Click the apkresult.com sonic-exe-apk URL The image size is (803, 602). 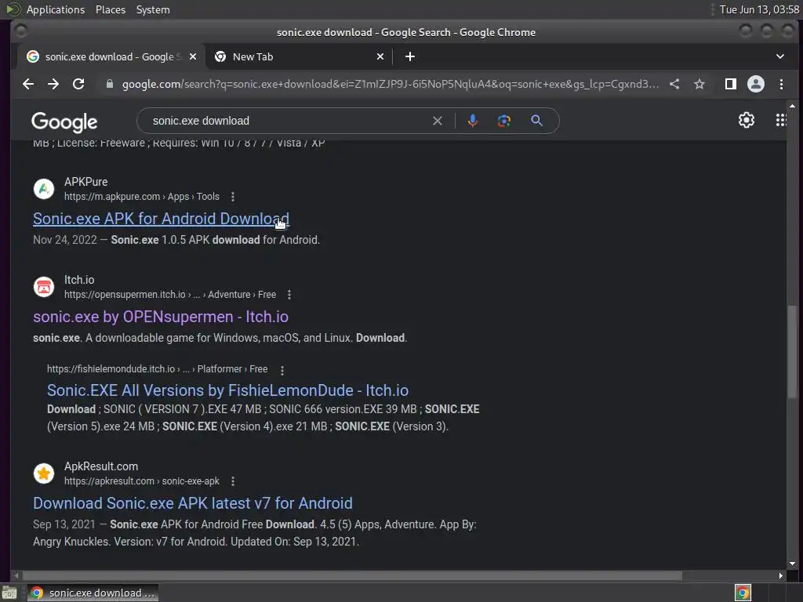[x=141, y=481]
